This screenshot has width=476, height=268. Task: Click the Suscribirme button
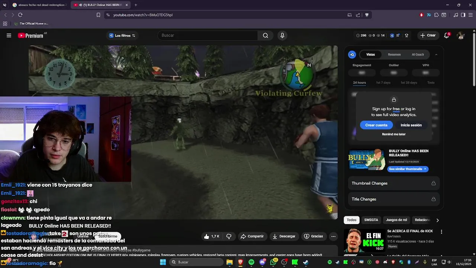point(108,236)
